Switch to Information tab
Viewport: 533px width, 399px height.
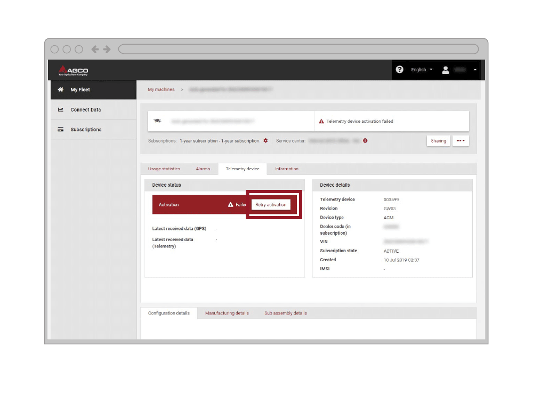(x=287, y=169)
